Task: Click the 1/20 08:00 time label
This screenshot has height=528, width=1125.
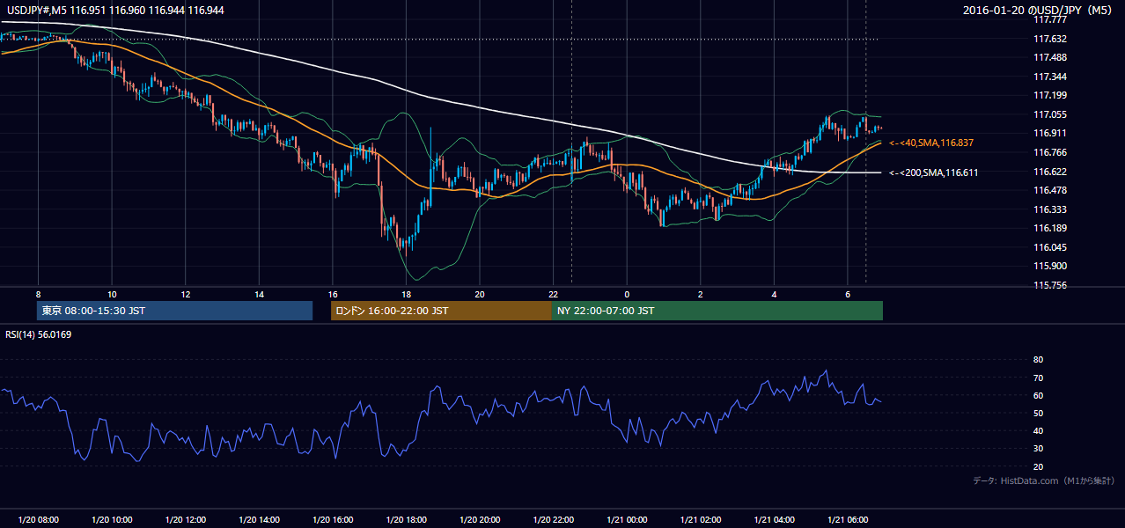Action: pos(38,520)
